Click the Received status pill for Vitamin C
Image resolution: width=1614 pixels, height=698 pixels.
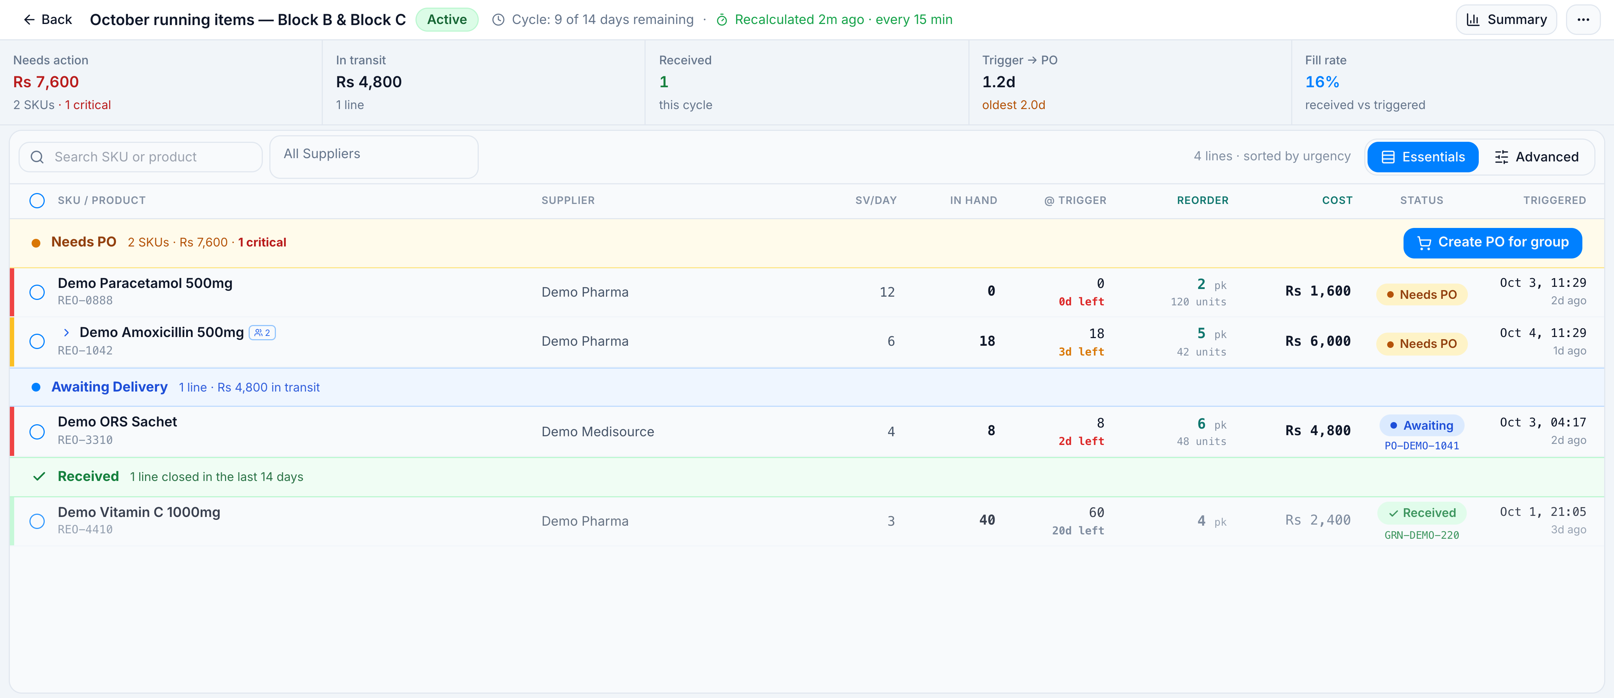pyautogui.click(x=1422, y=513)
